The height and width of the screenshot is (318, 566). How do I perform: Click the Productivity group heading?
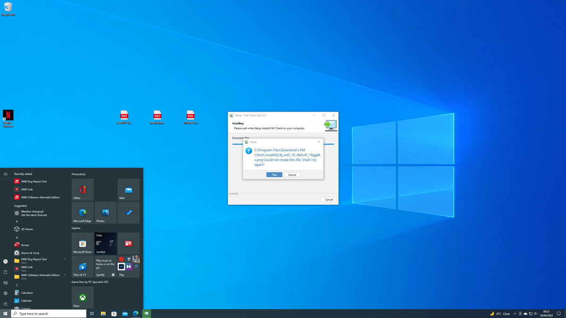pos(79,174)
